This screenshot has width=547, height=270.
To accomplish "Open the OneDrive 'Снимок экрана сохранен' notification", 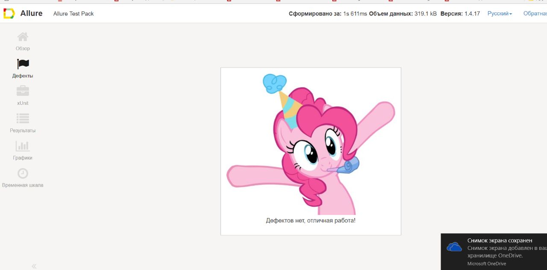I will tap(494, 252).
